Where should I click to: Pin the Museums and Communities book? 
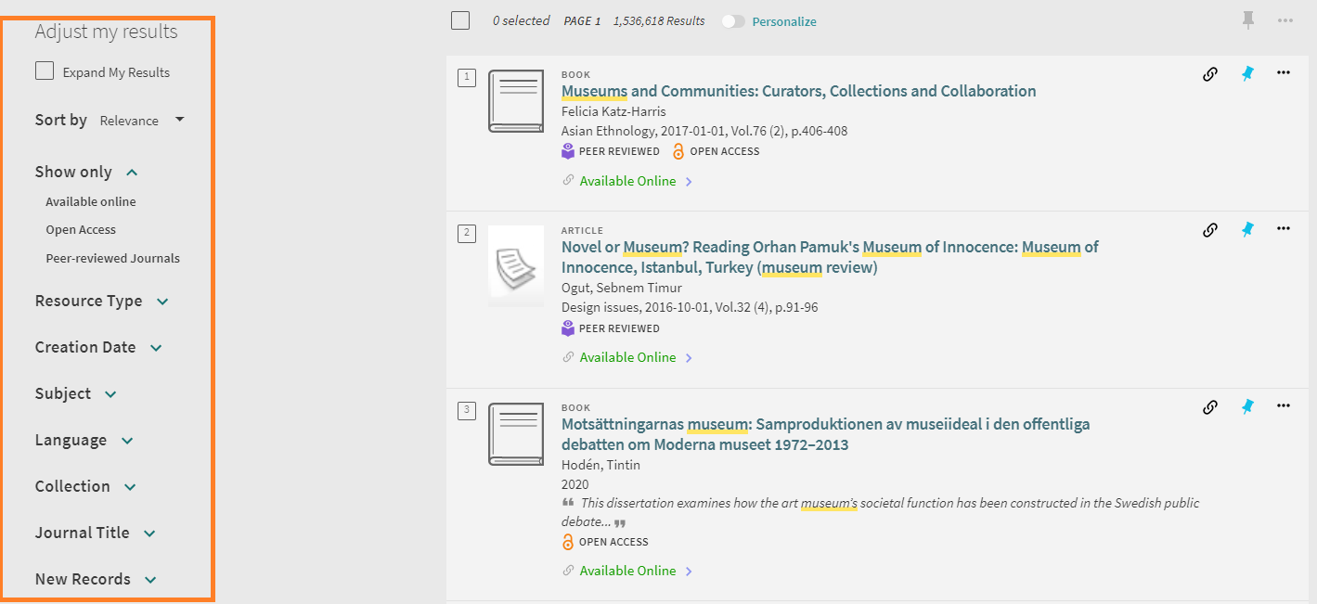[x=1247, y=74]
